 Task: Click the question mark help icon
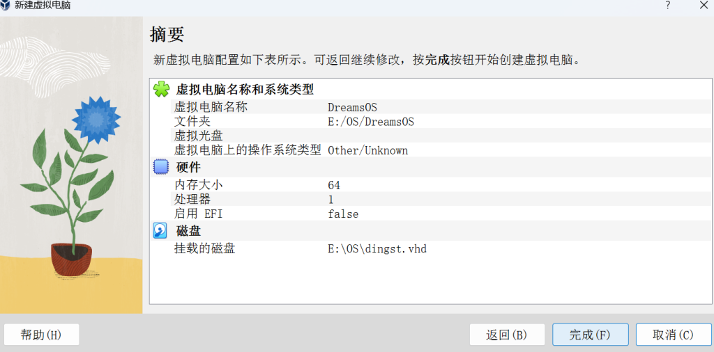(x=667, y=6)
